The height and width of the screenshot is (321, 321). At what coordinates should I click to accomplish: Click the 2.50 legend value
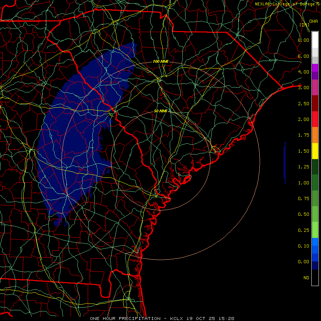pos(304,103)
